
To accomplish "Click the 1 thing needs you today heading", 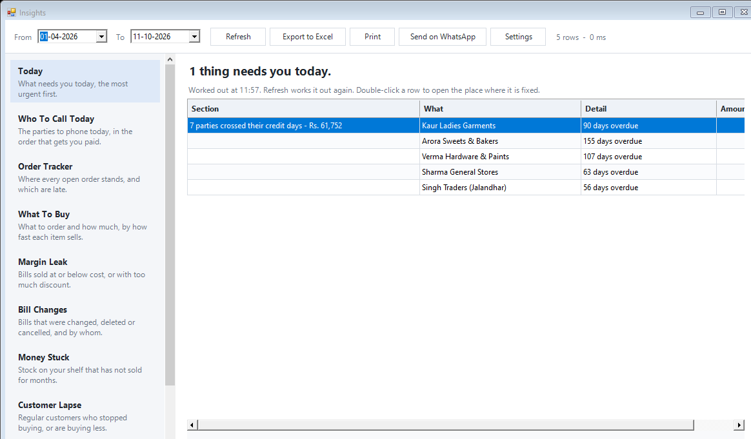I will tap(260, 72).
